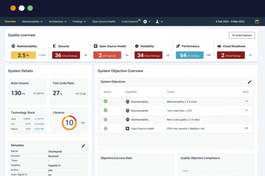Viewport: 265px width, 176px height.
Task: Click grey status circle for New code quality row
Action: [x=106, y=120]
